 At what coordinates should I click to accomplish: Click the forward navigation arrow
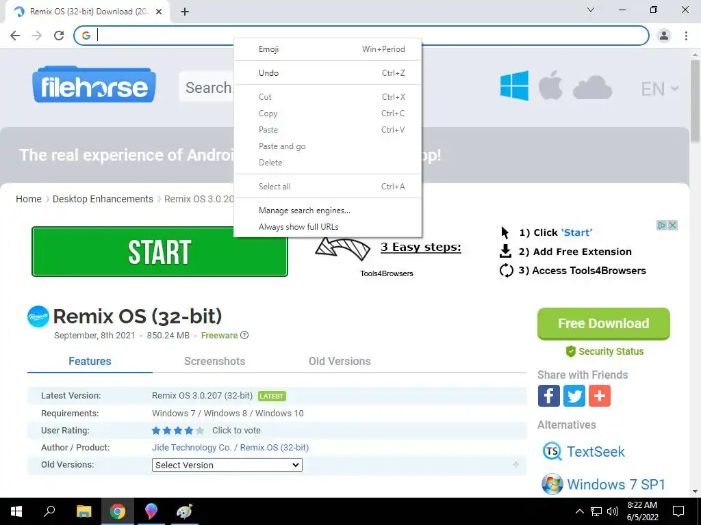pyautogui.click(x=37, y=36)
